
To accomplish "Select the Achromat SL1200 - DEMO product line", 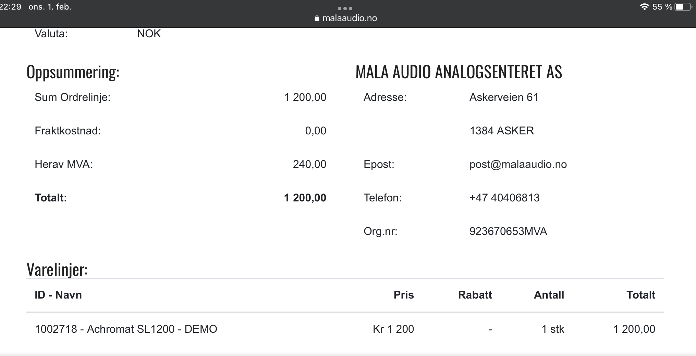I will pyautogui.click(x=126, y=329).
